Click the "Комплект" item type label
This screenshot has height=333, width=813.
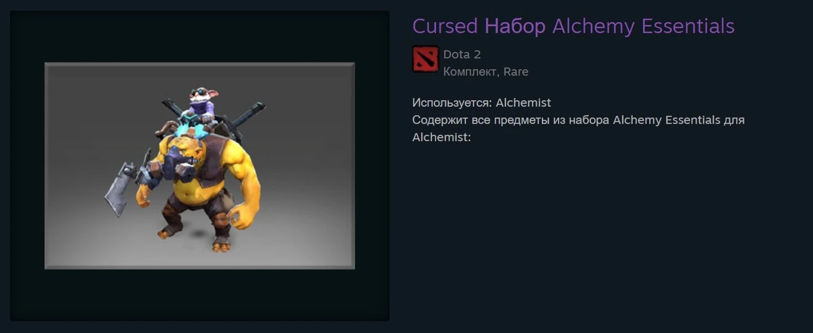coord(472,72)
